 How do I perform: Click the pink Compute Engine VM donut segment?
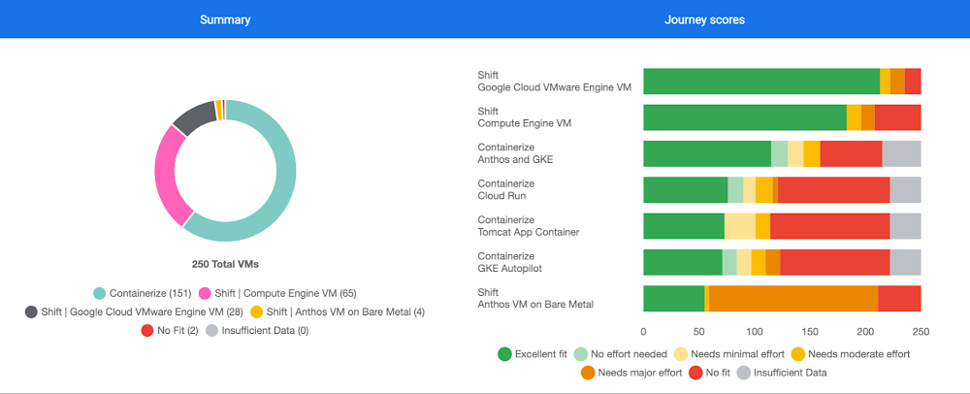[x=167, y=175]
